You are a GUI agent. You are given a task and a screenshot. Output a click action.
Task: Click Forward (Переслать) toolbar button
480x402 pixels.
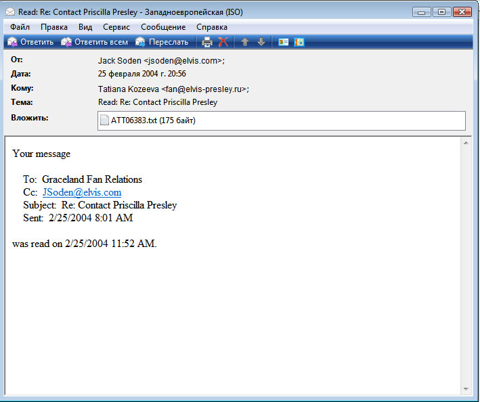point(162,42)
